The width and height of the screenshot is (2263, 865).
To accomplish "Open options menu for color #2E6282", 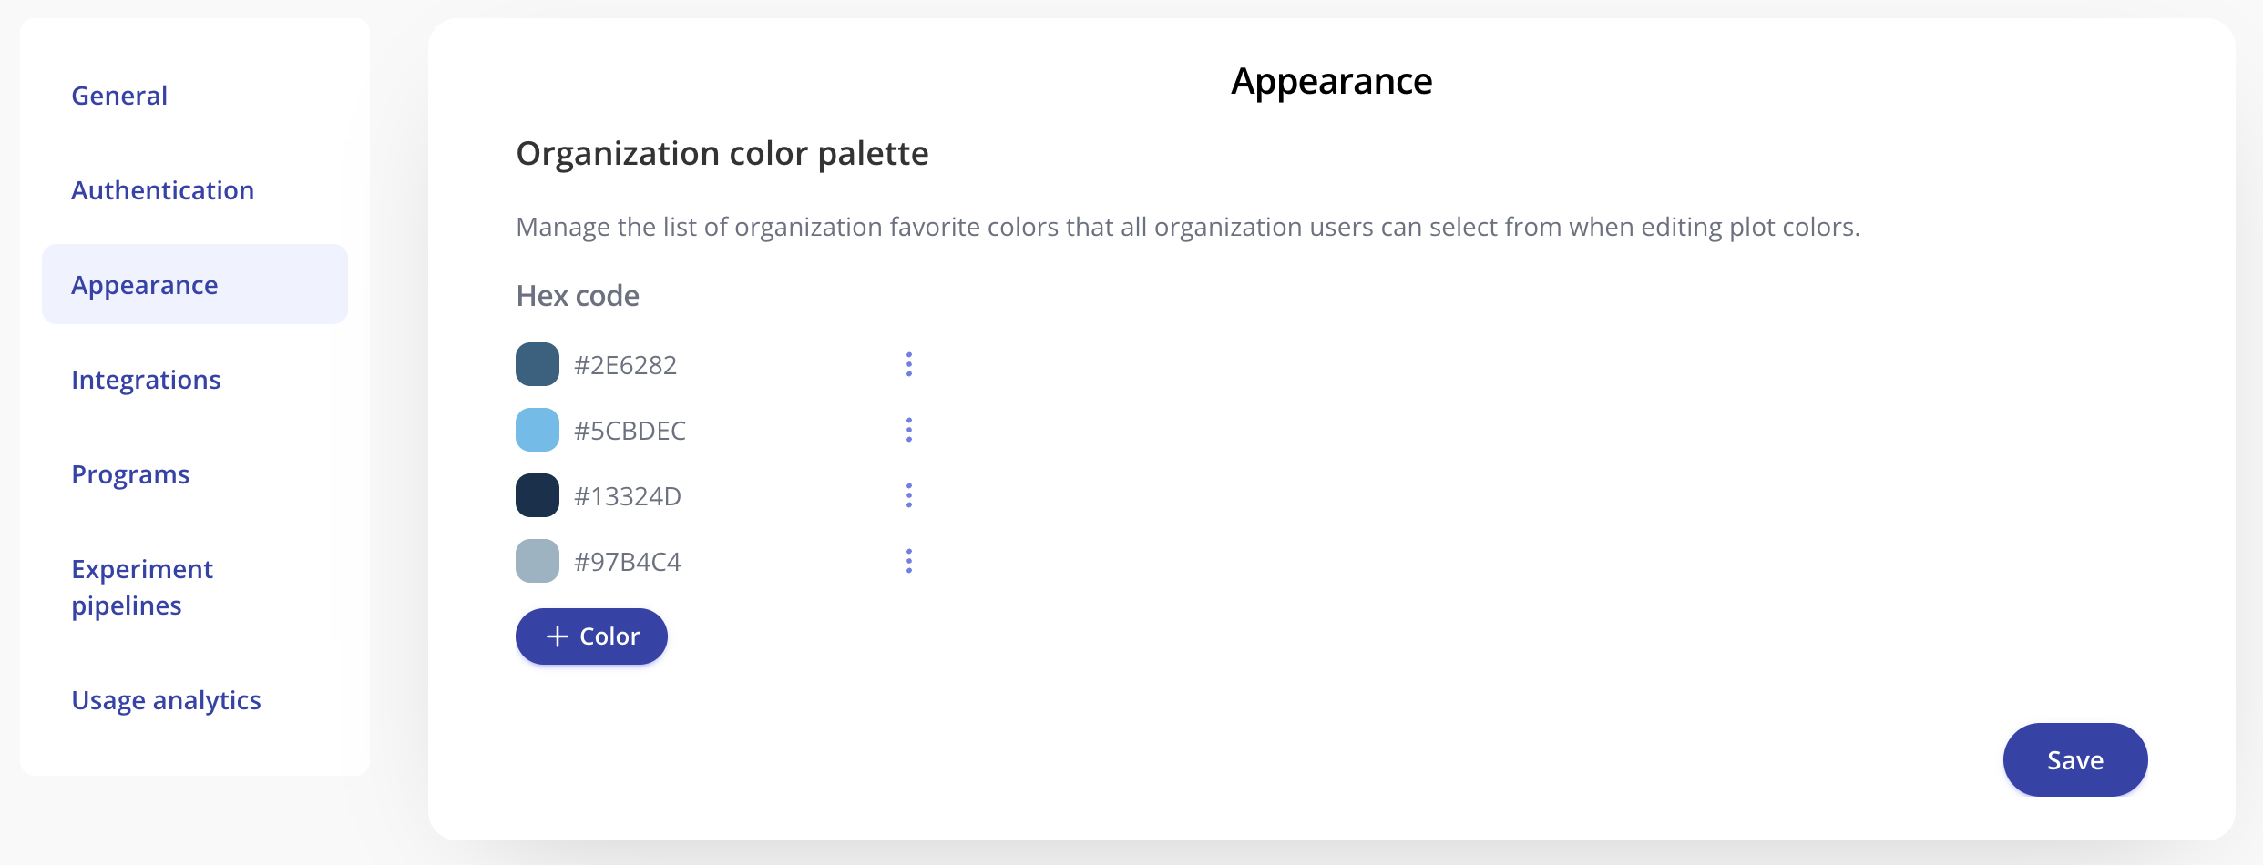I will click(908, 364).
